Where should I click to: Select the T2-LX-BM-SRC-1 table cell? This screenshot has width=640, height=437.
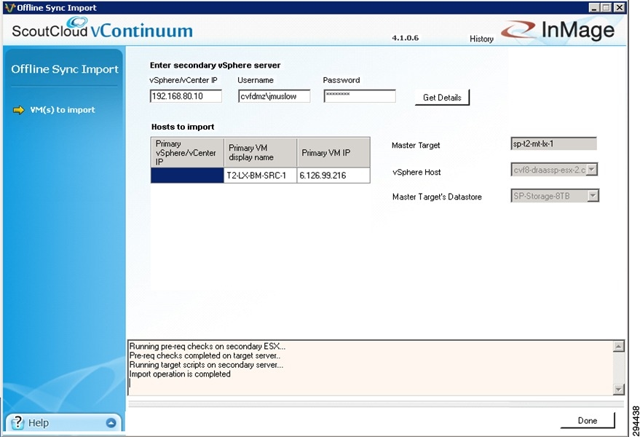point(261,176)
